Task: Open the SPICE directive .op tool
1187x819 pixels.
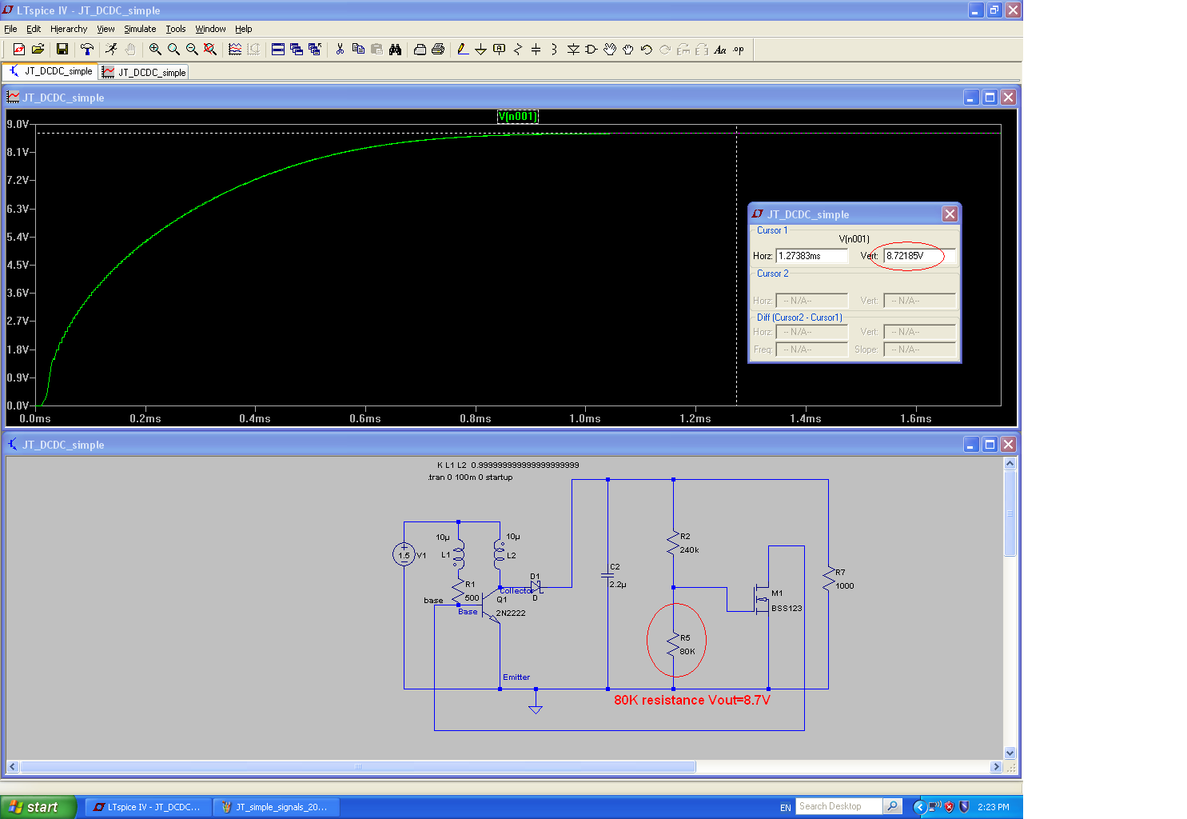Action: click(739, 50)
